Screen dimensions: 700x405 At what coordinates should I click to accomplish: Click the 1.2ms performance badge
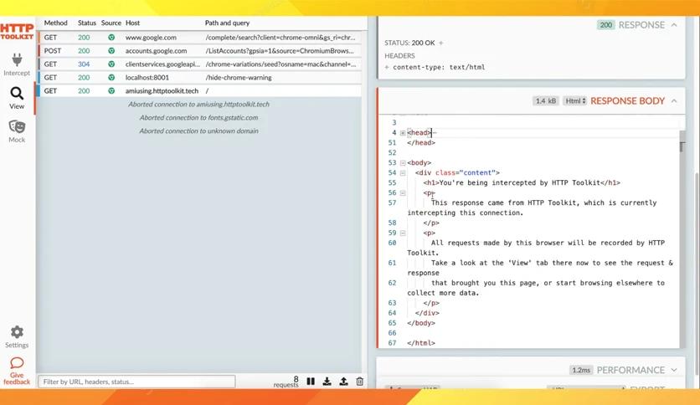[581, 370]
